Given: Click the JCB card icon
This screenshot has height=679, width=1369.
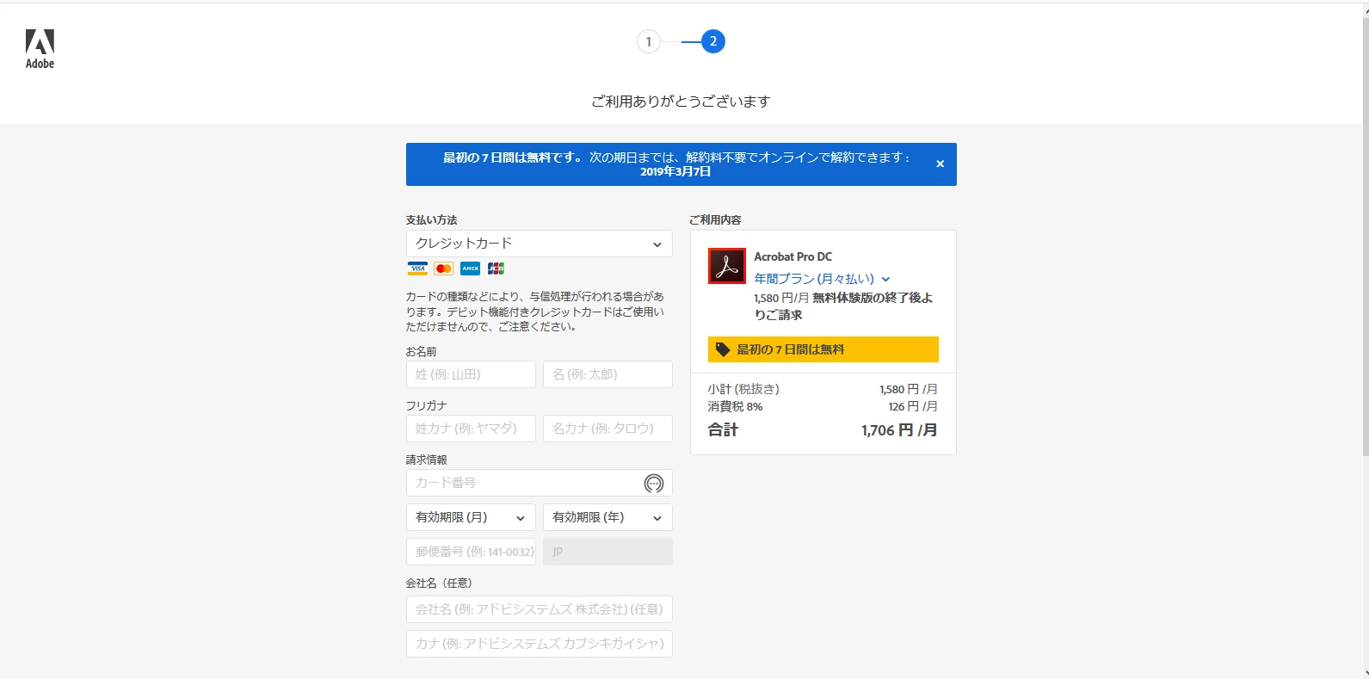Looking at the screenshot, I should 496,269.
